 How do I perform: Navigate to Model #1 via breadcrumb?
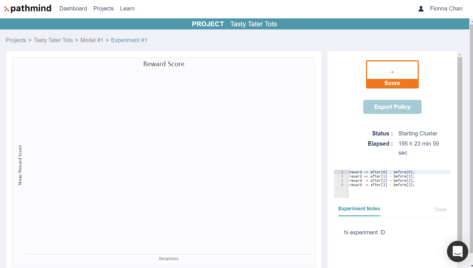coord(92,40)
